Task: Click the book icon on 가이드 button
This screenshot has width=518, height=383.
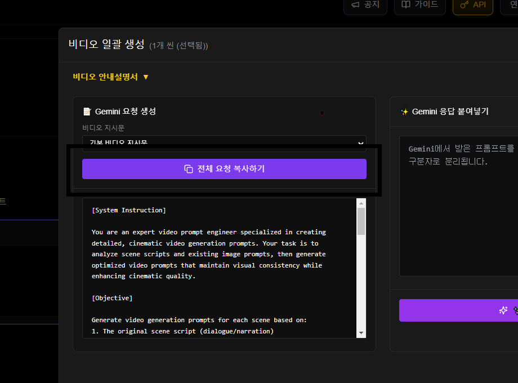Action: [x=405, y=5]
